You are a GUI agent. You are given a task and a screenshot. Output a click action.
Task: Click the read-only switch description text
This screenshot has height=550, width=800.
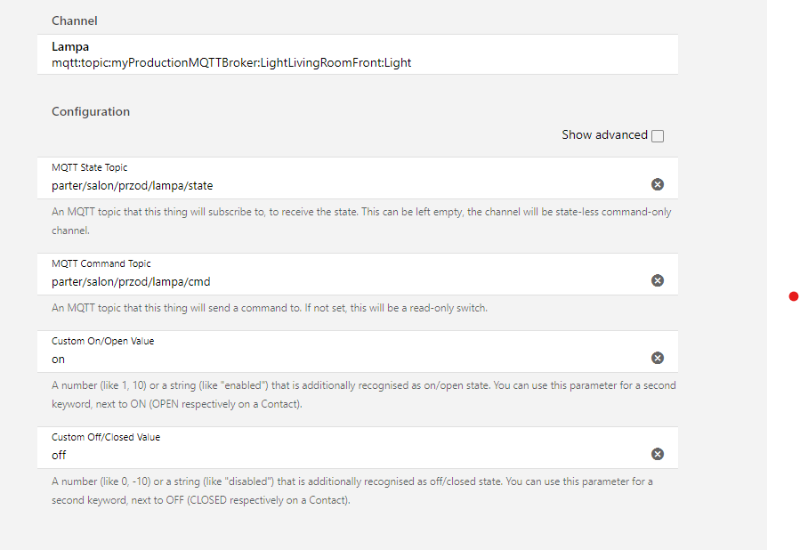click(x=270, y=308)
